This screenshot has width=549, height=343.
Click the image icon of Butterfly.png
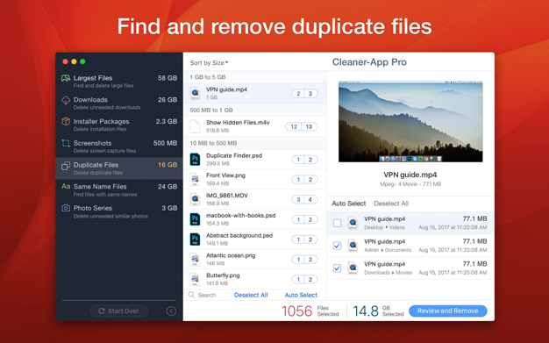195,279
